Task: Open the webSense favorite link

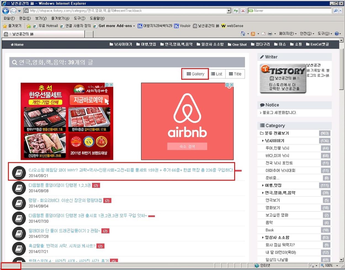Action: coord(232,26)
